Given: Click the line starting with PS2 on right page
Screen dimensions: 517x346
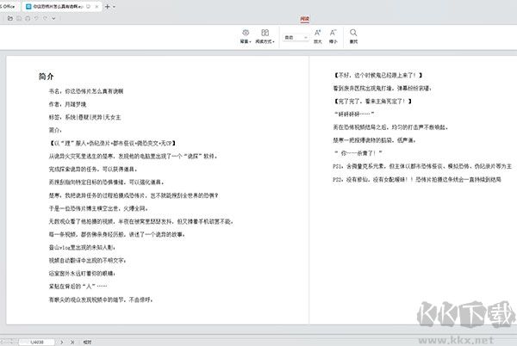Looking at the screenshot, I should pyautogui.click(x=417, y=179).
